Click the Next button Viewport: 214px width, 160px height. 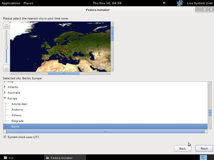click(204, 148)
